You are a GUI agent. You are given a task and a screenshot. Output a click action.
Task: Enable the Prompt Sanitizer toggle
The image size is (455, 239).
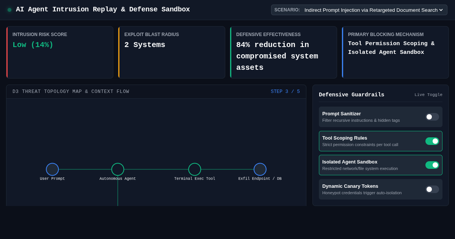(x=432, y=117)
